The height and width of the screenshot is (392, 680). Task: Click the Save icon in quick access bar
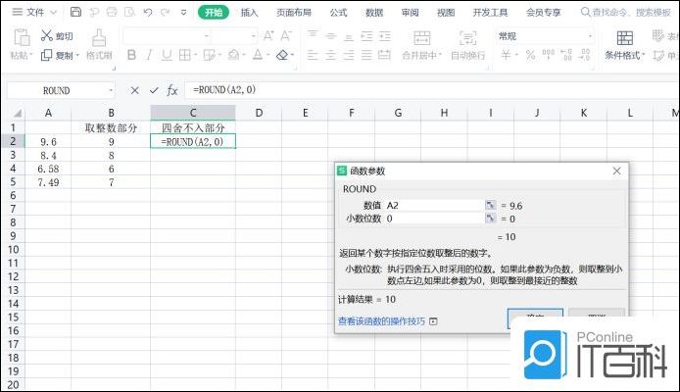[x=75, y=12]
